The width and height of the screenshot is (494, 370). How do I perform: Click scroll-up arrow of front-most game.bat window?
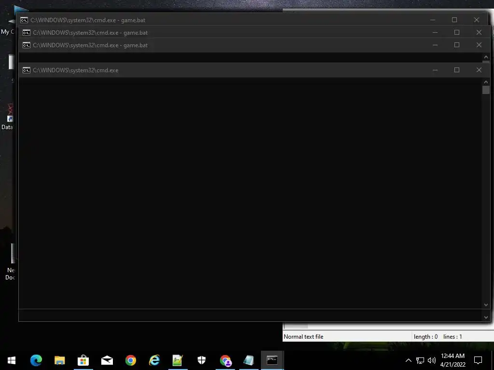click(x=486, y=57)
